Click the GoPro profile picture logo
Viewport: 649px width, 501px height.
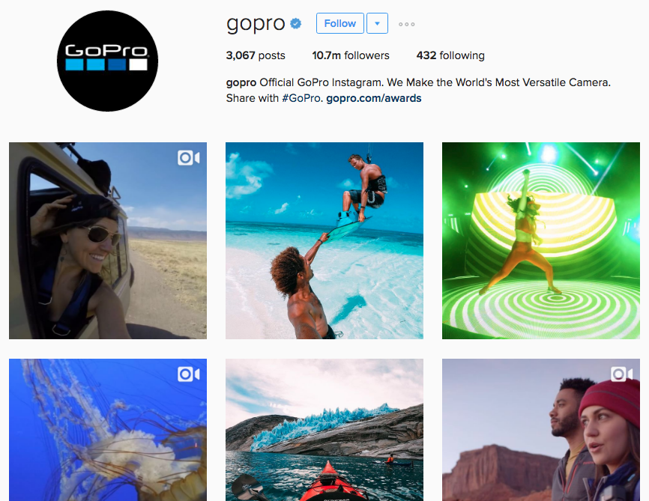point(107,61)
